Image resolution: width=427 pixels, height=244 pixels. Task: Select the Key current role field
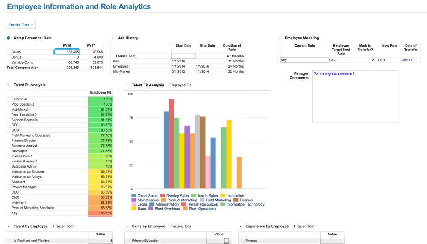pos(304,60)
